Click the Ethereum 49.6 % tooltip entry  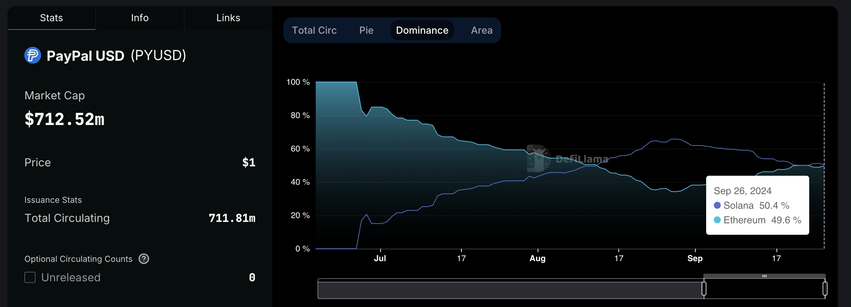click(x=758, y=220)
